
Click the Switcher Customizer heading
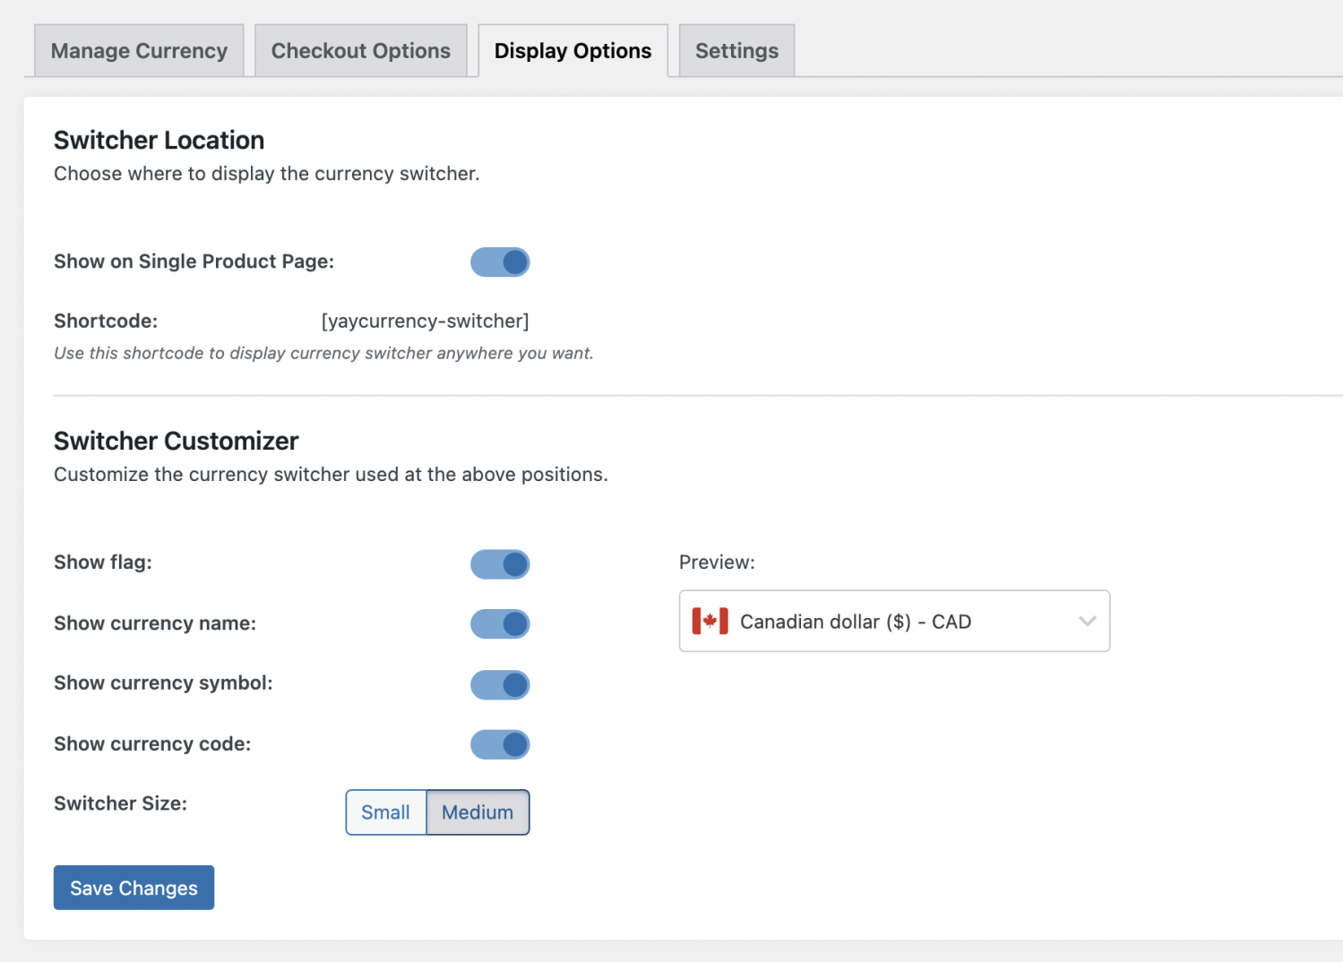tap(176, 441)
